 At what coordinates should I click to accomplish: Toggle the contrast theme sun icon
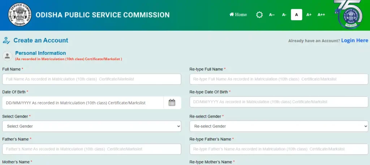259,15
